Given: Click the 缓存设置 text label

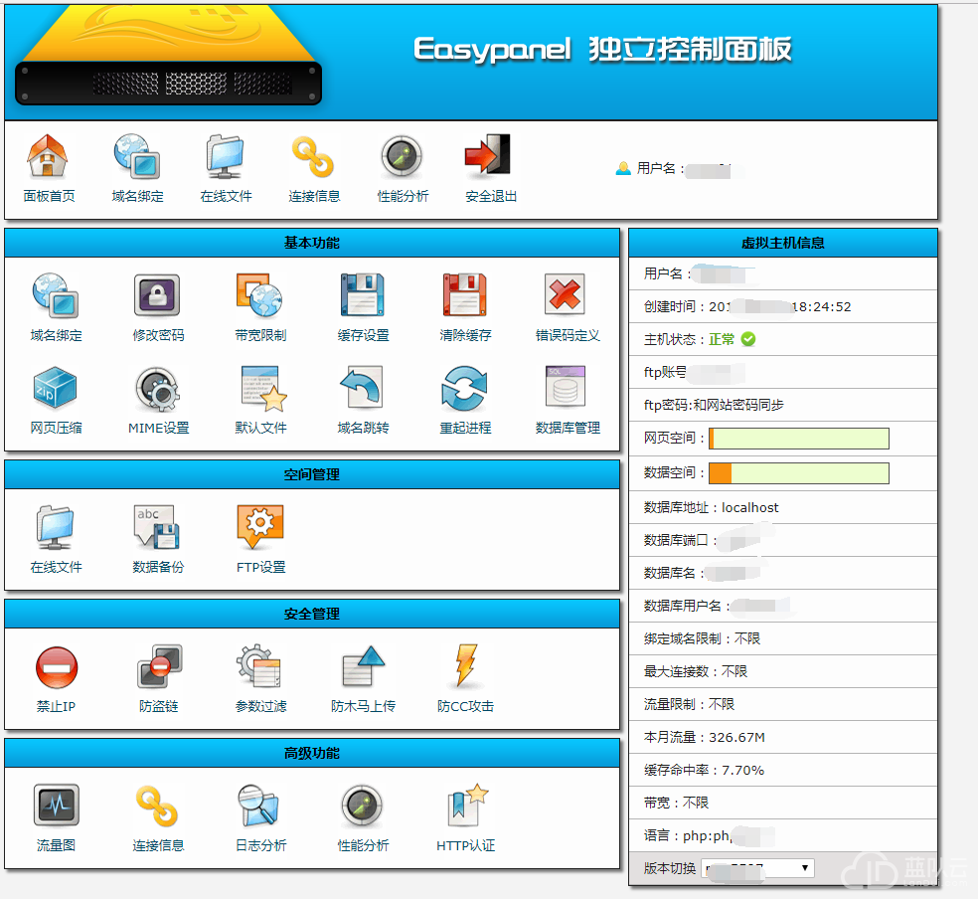Looking at the screenshot, I should [362, 337].
